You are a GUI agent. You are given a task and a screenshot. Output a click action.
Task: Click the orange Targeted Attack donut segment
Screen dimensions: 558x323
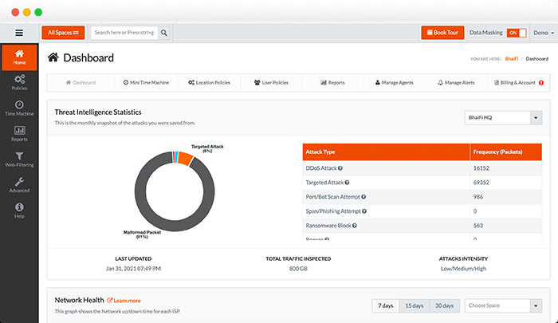pos(184,159)
